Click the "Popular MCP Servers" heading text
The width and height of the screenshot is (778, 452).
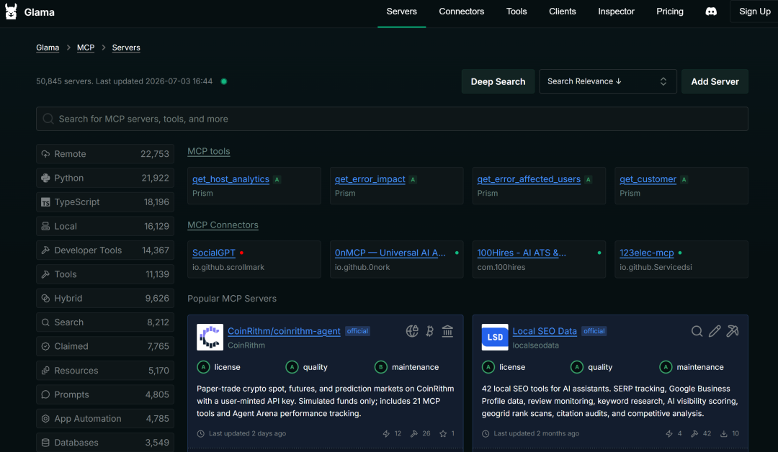click(232, 299)
